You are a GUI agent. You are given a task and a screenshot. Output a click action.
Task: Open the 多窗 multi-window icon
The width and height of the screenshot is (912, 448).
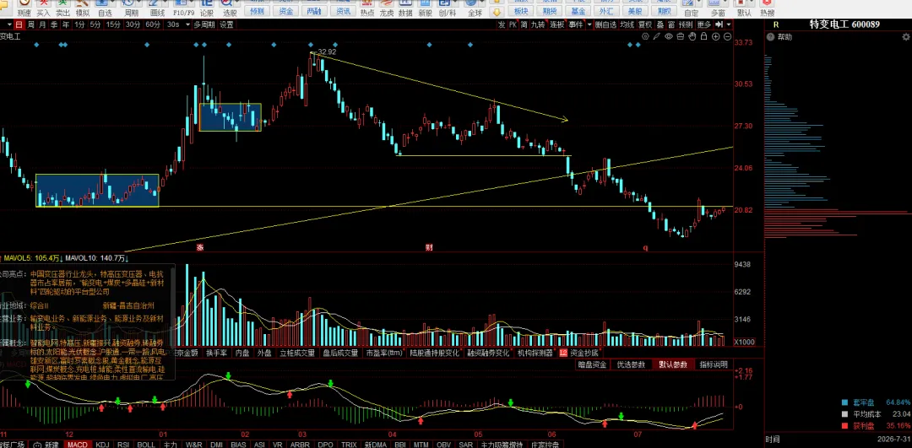(x=718, y=8)
